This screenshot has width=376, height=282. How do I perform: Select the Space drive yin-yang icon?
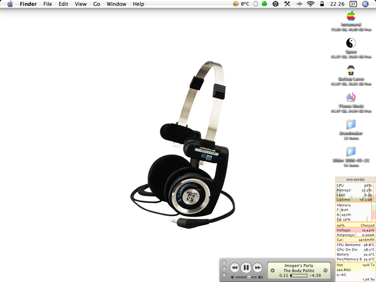[351, 43]
